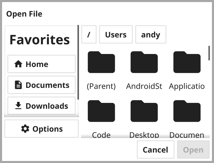Open the (Parent) folder icon
Image resolution: width=214 pixels, height=163 pixels.
(x=101, y=62)
